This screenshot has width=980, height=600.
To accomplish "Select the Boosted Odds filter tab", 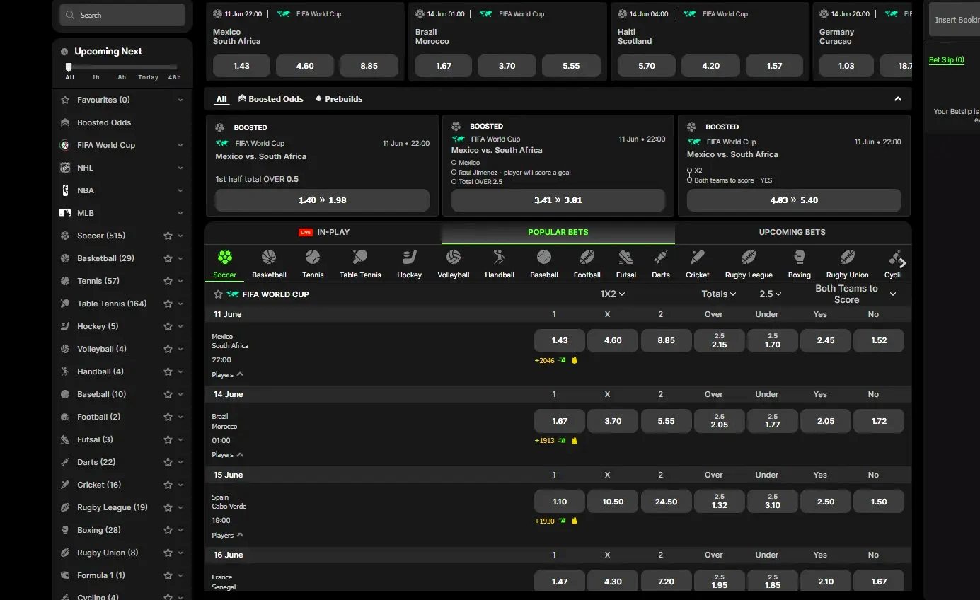I will click(x=271, y=99).
